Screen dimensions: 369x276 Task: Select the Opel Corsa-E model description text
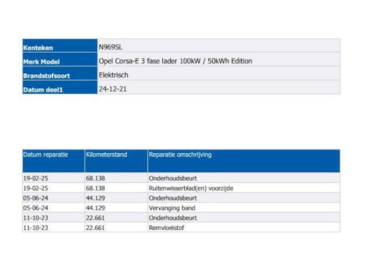[175, 61]
